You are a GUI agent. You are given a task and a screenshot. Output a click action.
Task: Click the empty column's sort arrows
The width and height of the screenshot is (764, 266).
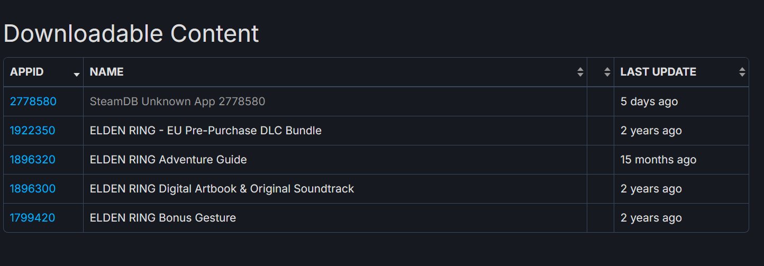pyautogui.click(x=607, y=72)
